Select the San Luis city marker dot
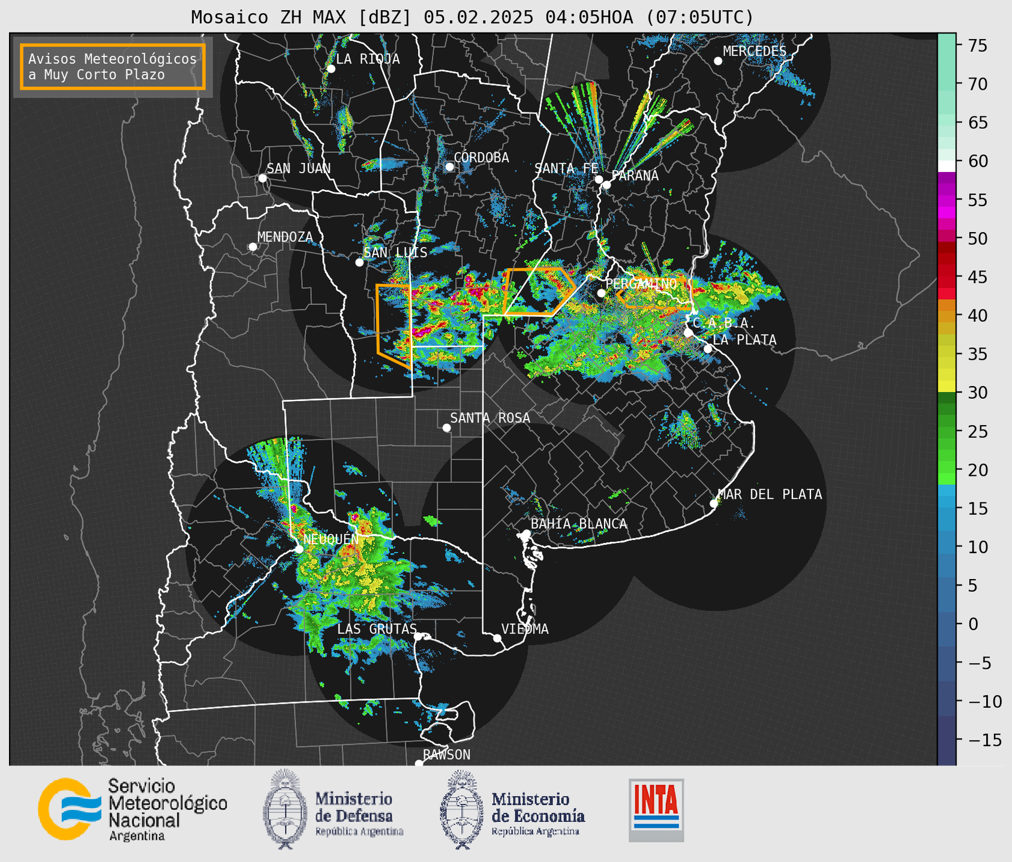 (x=359, y=263)
